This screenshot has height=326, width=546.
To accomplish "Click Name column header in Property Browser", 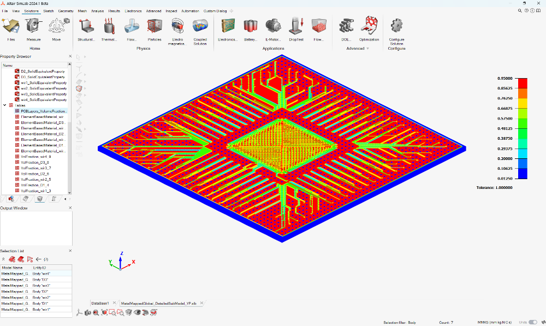I will coord(34,65).
